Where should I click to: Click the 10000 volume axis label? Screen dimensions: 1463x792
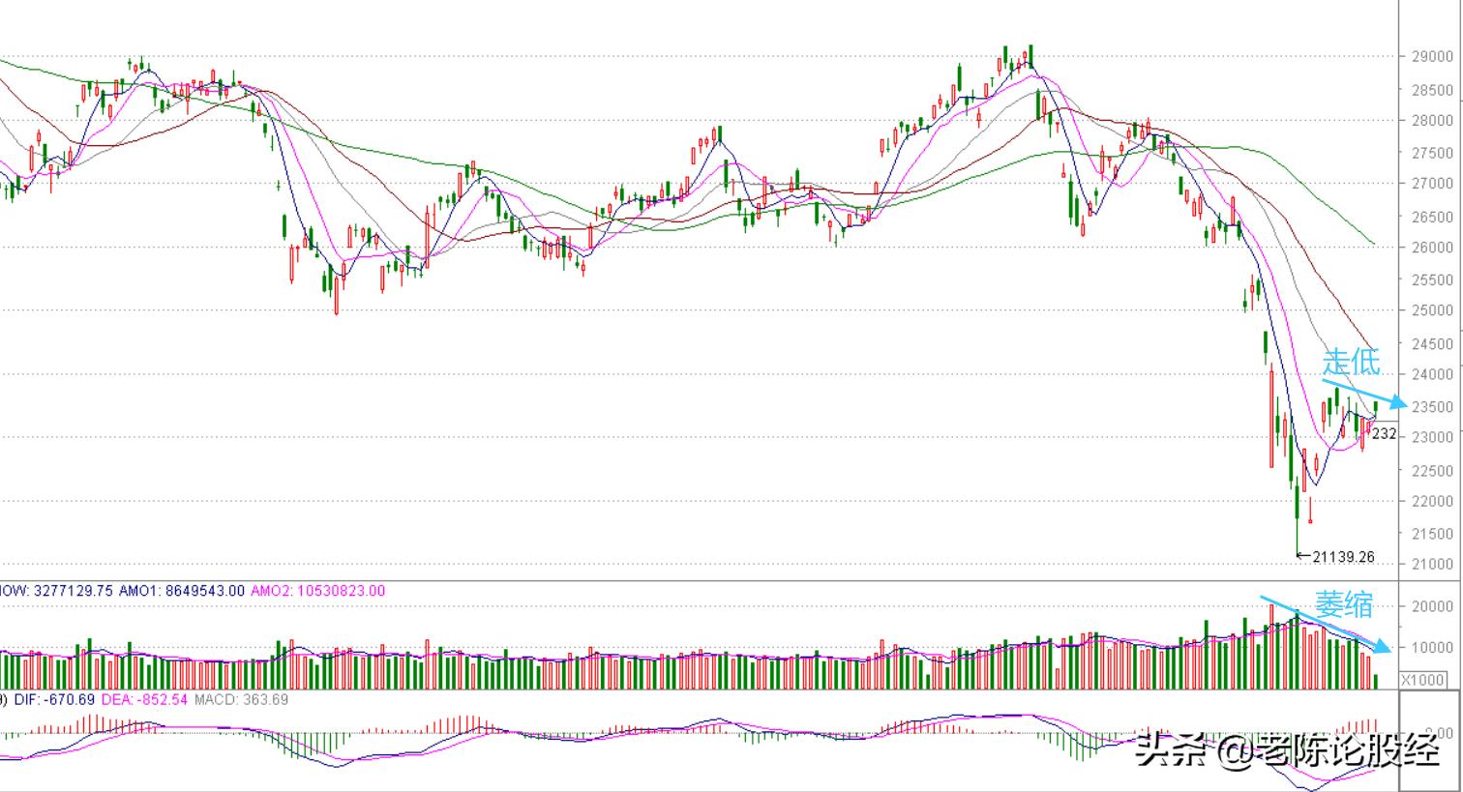(1431, 648)
